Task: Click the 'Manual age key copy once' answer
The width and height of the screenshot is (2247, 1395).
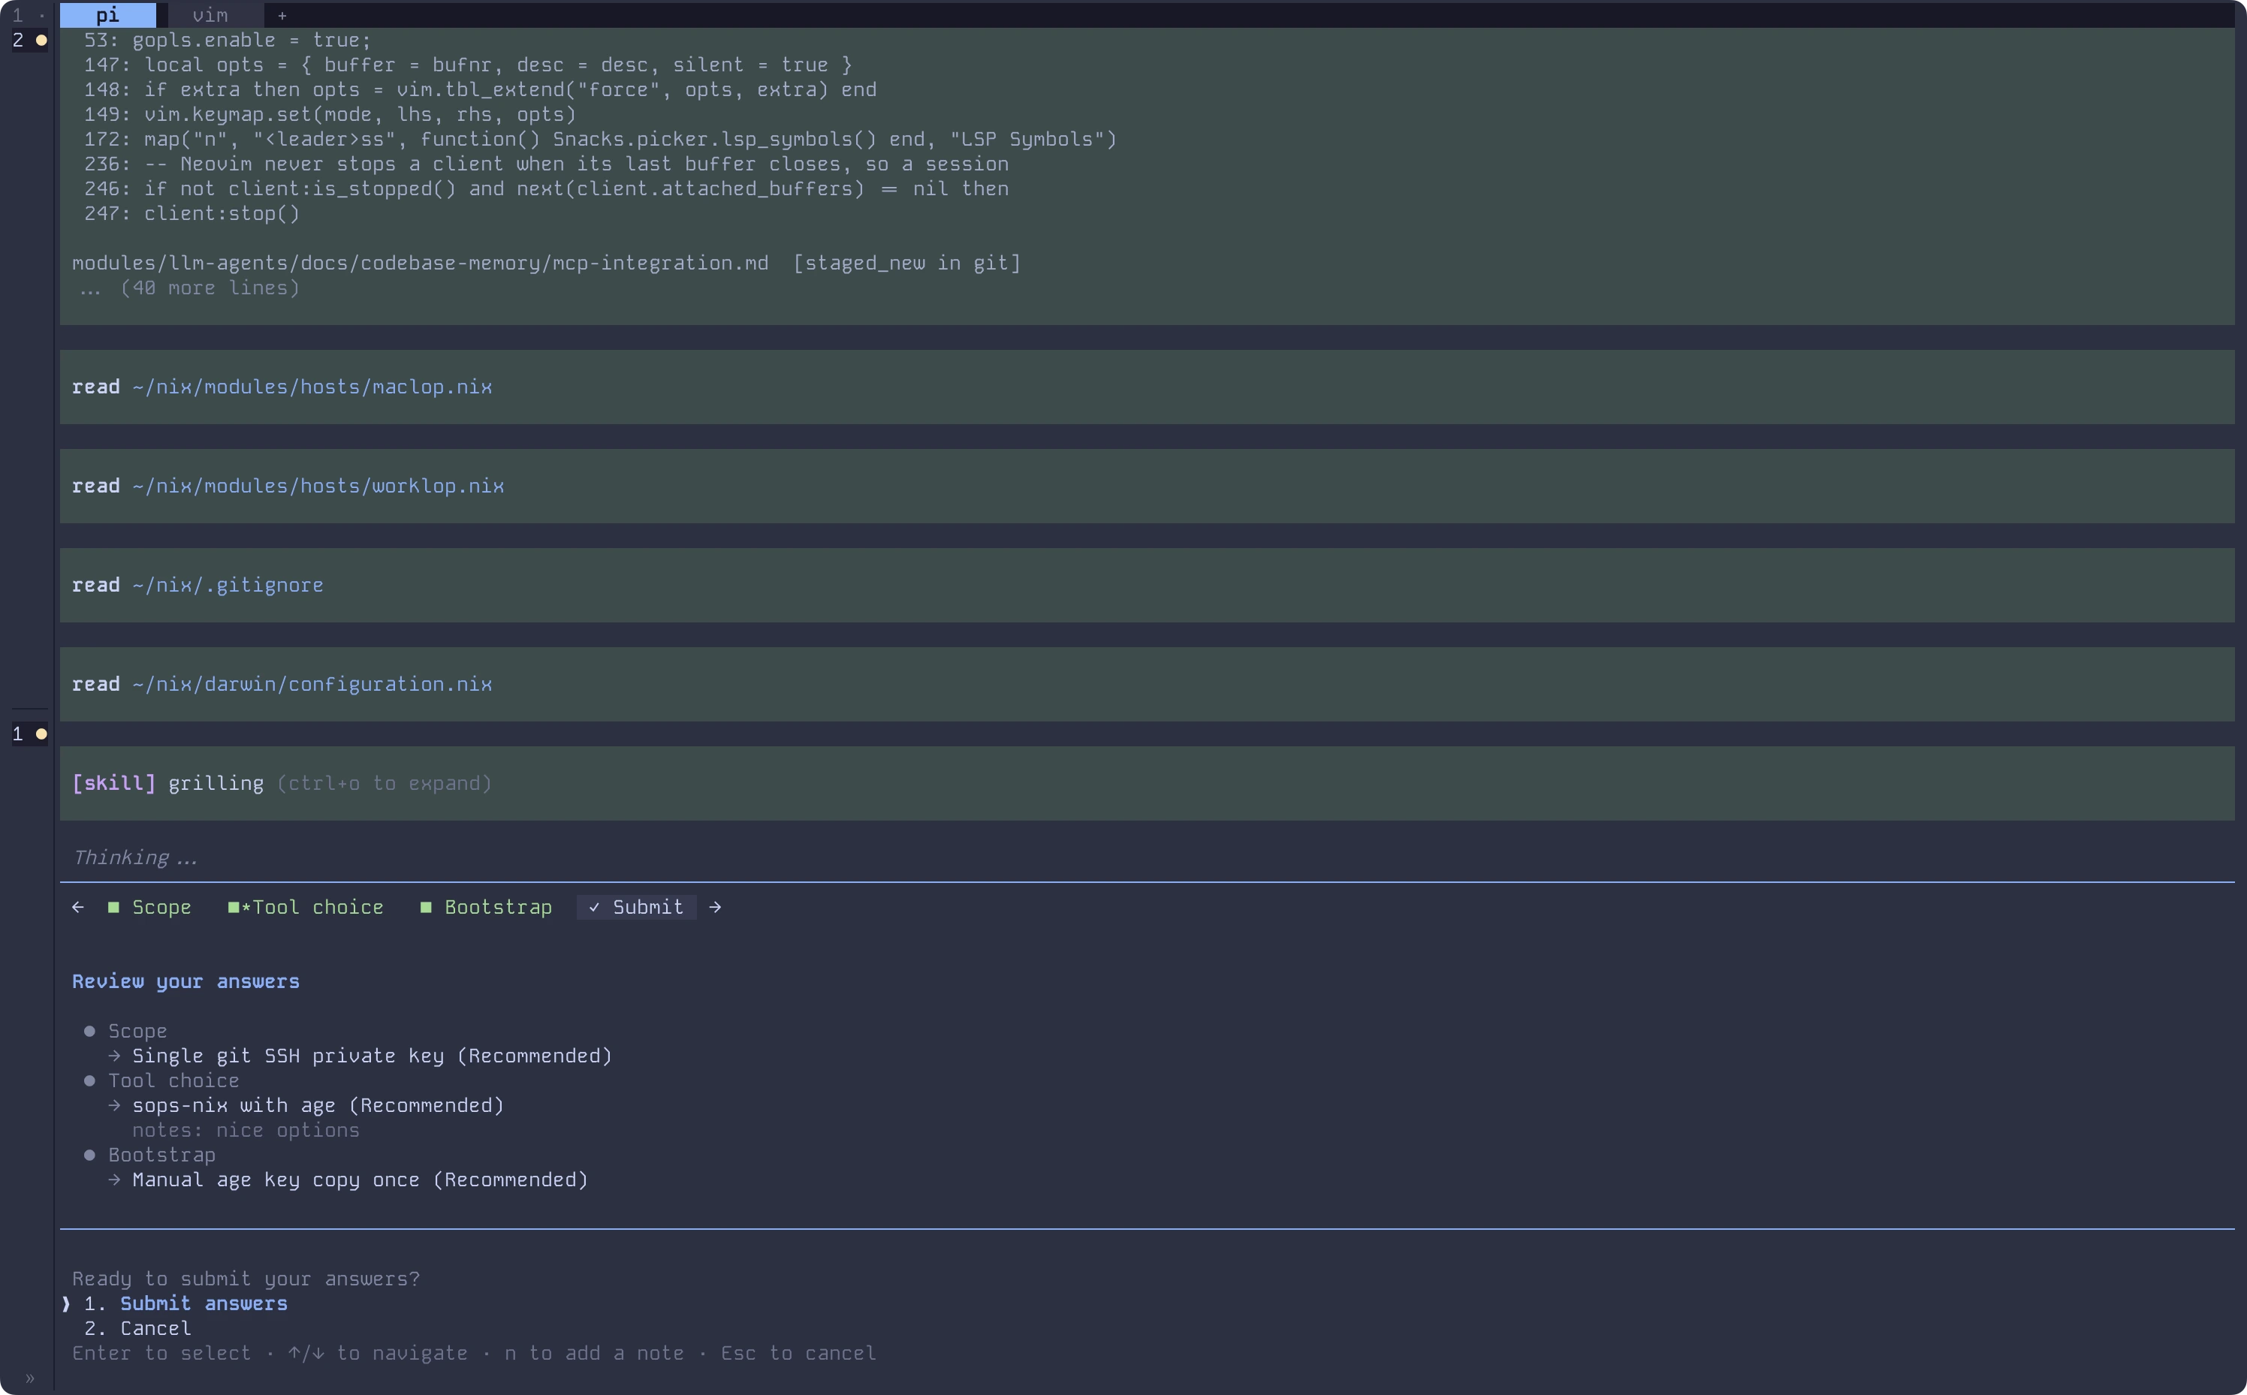Action: 360,1179
